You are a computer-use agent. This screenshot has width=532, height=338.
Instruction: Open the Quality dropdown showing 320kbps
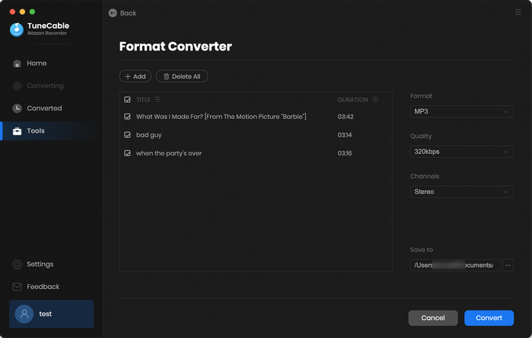coord(462,151)
